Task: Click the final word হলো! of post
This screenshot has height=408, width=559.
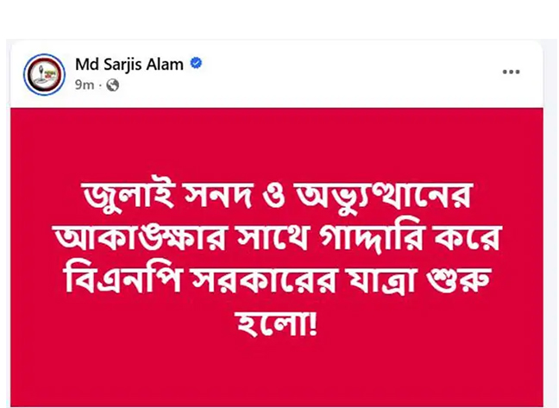Action: click(278, 323)
